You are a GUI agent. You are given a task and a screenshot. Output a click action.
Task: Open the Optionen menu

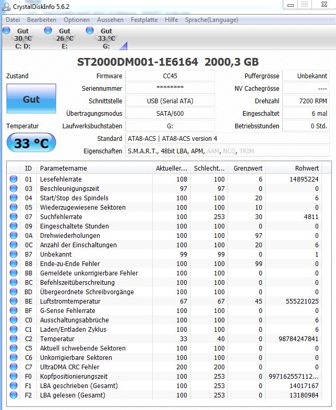coord(77,20)
